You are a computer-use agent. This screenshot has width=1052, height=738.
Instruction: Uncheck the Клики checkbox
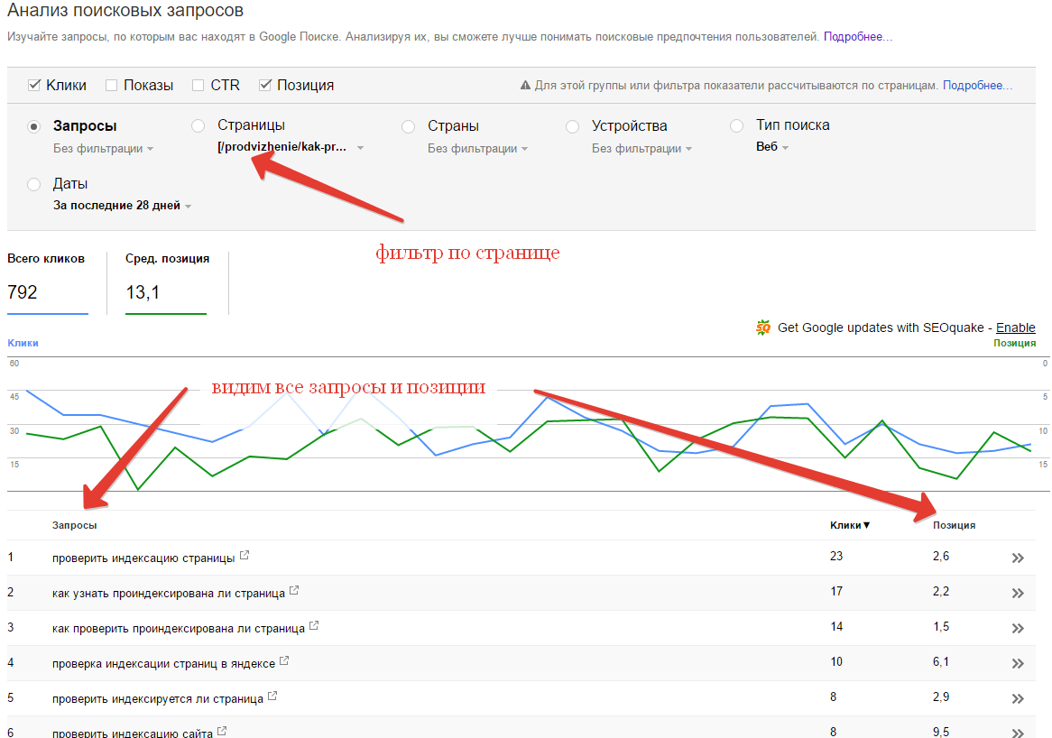coord(34,85)
